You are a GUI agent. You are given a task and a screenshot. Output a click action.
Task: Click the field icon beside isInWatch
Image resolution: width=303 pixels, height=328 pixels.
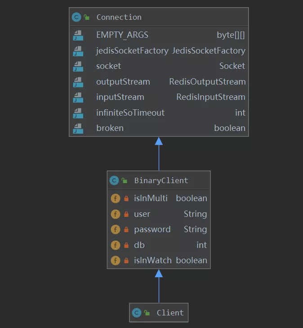click(116, 261)
